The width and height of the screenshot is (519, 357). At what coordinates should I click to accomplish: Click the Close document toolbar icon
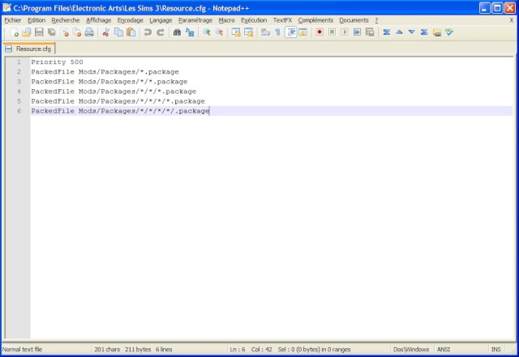coord(64,32)
